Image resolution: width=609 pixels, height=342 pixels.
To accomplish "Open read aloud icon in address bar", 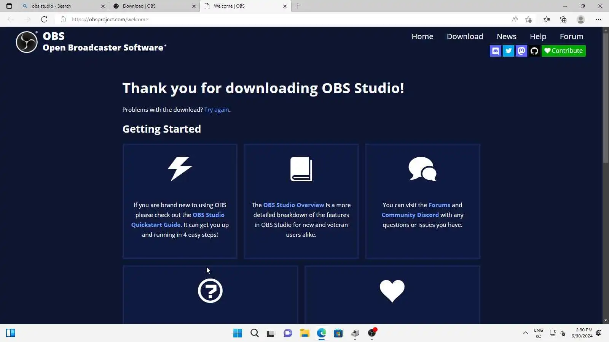I will coord(515,19).
